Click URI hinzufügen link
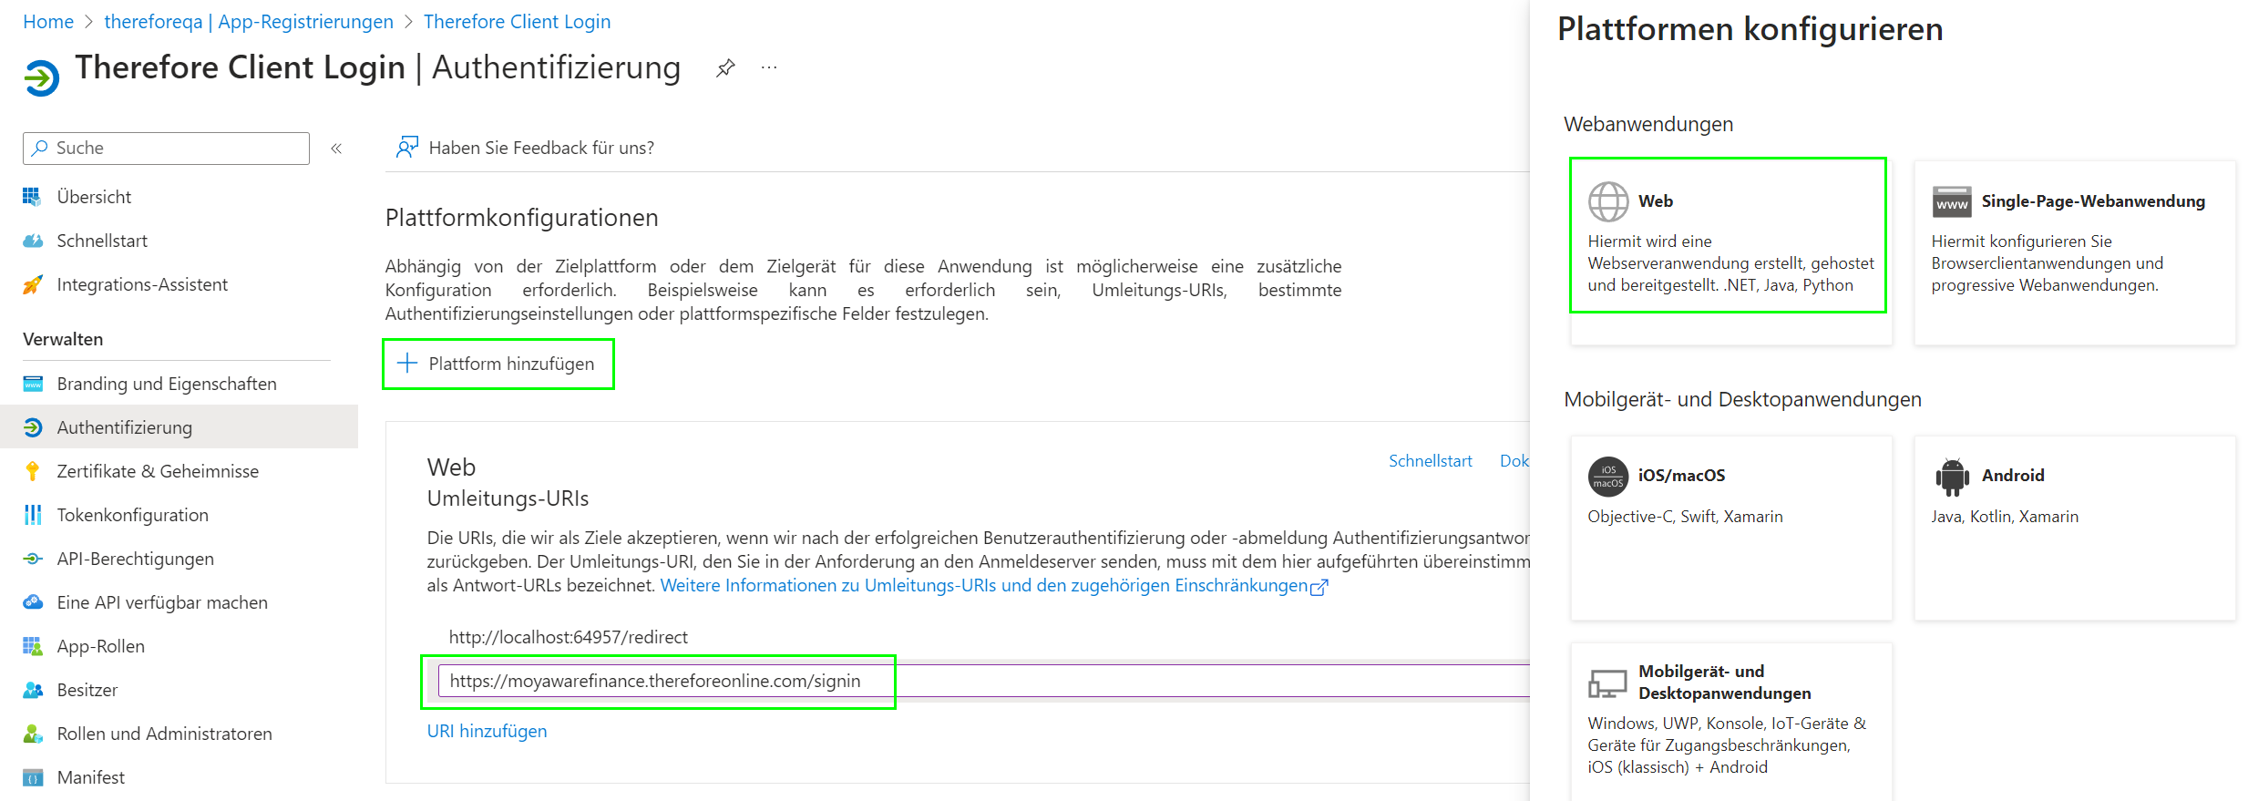This screenshot has height=801, width=2248. (x=487, y=731)
